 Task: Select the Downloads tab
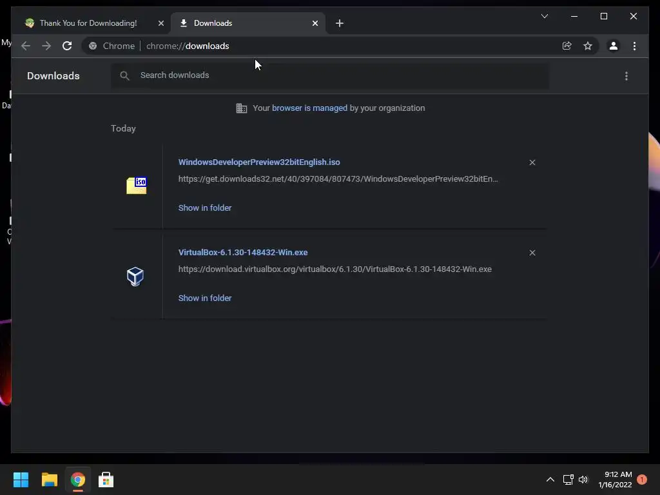pos(248,23)
